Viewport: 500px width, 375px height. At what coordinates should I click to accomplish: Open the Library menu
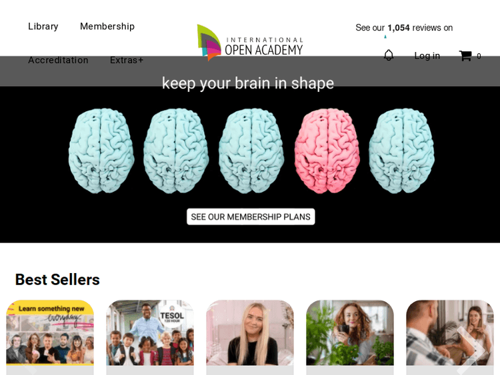point(43,27)
